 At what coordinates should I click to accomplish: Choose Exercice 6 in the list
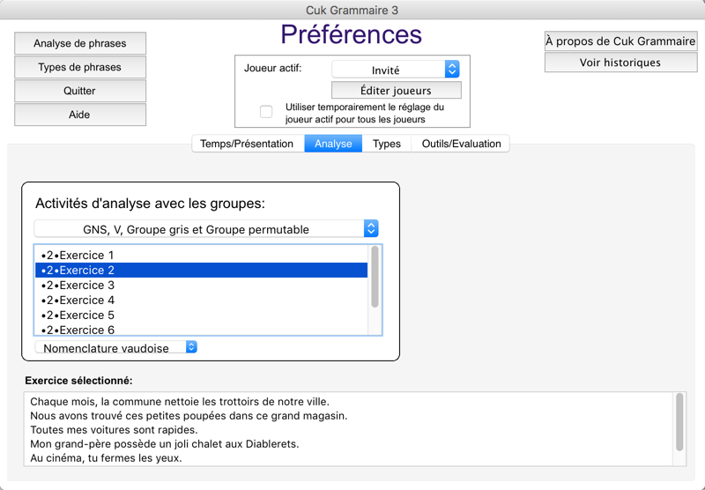click(x=202, y=330)
